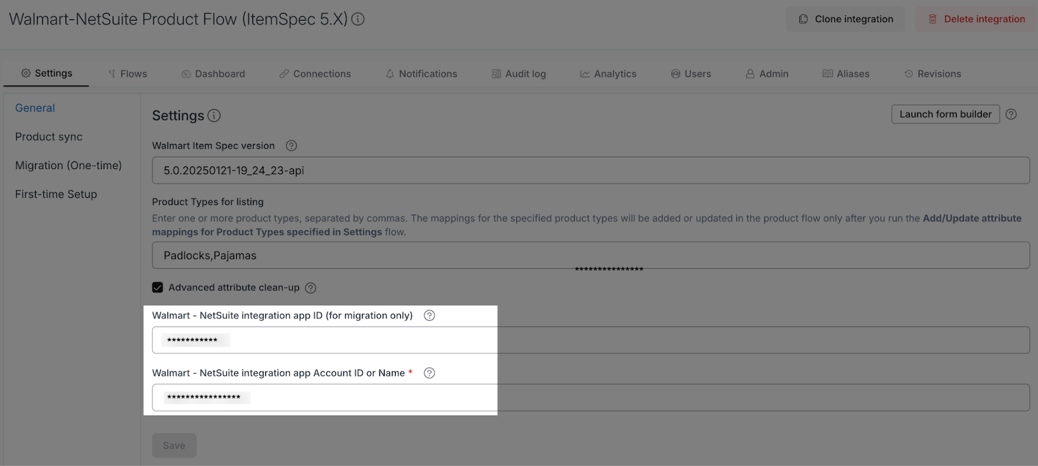Switch to the Settings tab

pos(47,73)
